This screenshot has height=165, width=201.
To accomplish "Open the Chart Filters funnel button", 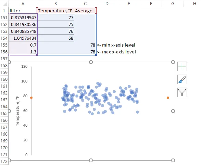I will [x=182, y=92].
